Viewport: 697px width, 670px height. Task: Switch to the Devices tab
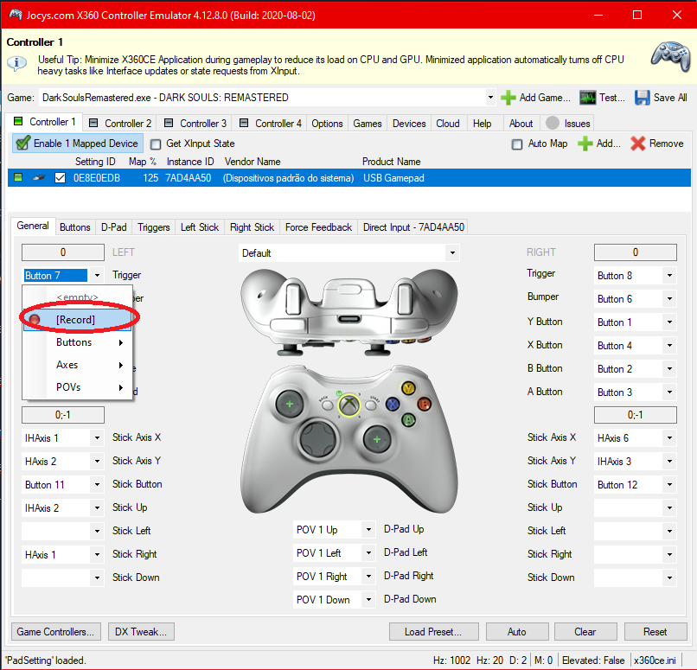click(409, 123)
